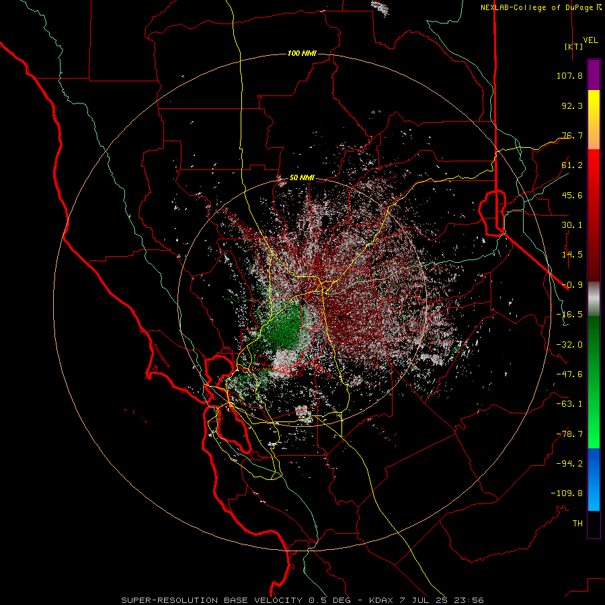Click the -63.1 scale value
The height and width of the screenshot is (605, 605).
point(569,404)
